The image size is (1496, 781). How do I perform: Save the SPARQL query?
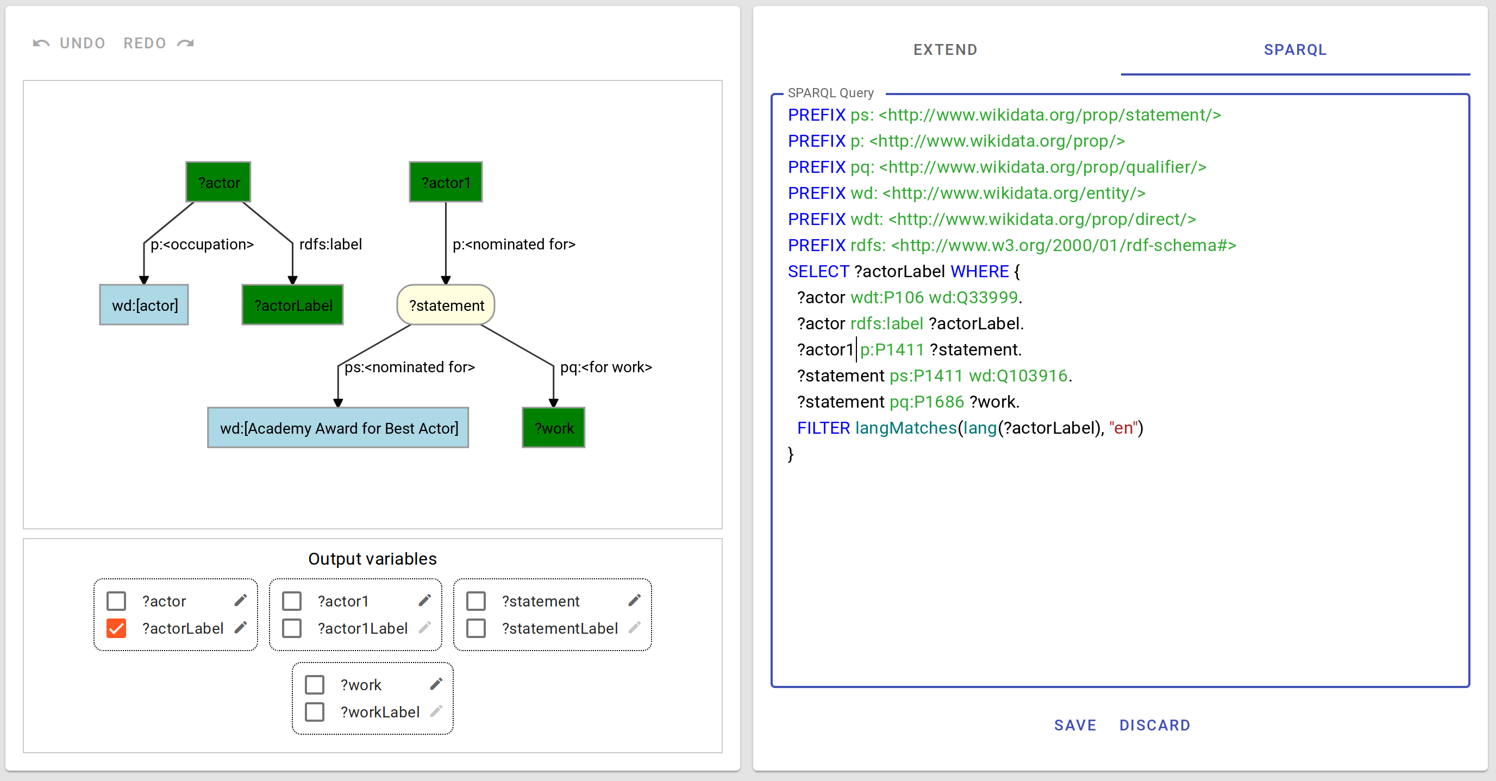coord(1075,725)
